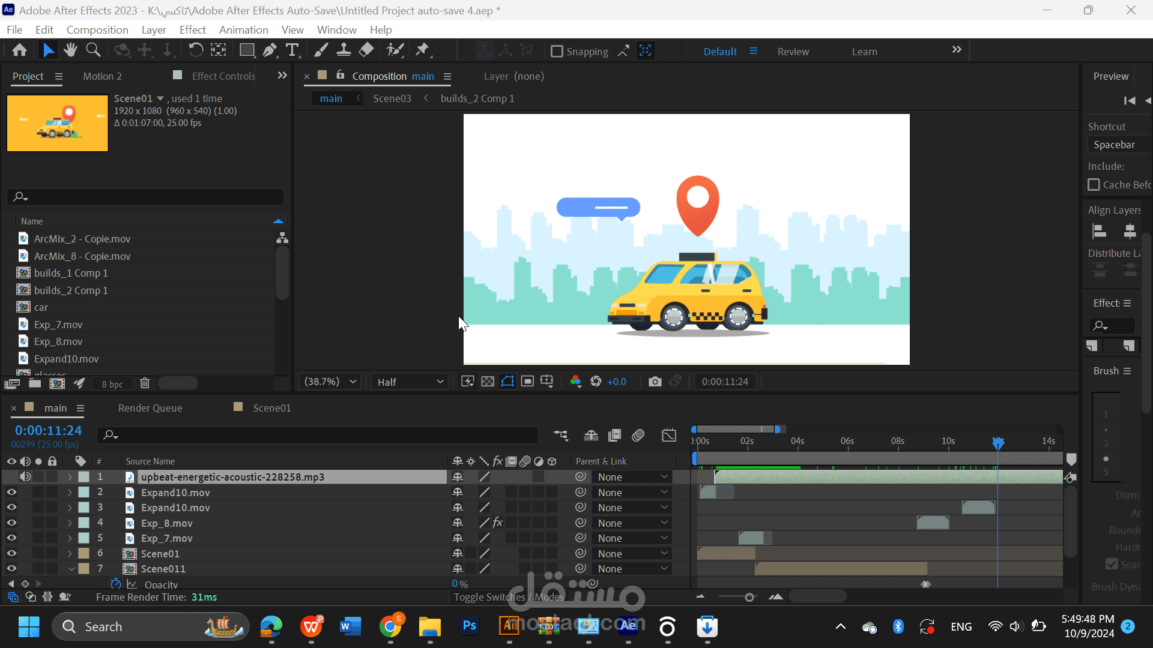The image size is (1153, 648).
Task: Select the Hand tool
Action: coord(70,50)
